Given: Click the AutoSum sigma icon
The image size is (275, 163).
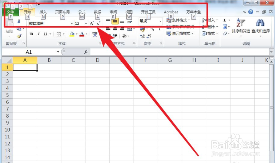Looking at the screenshot, I should point(225,20).
